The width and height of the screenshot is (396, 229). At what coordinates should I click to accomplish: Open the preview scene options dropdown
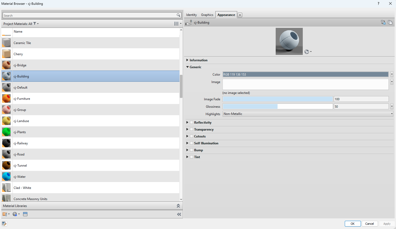pos(308,52)
